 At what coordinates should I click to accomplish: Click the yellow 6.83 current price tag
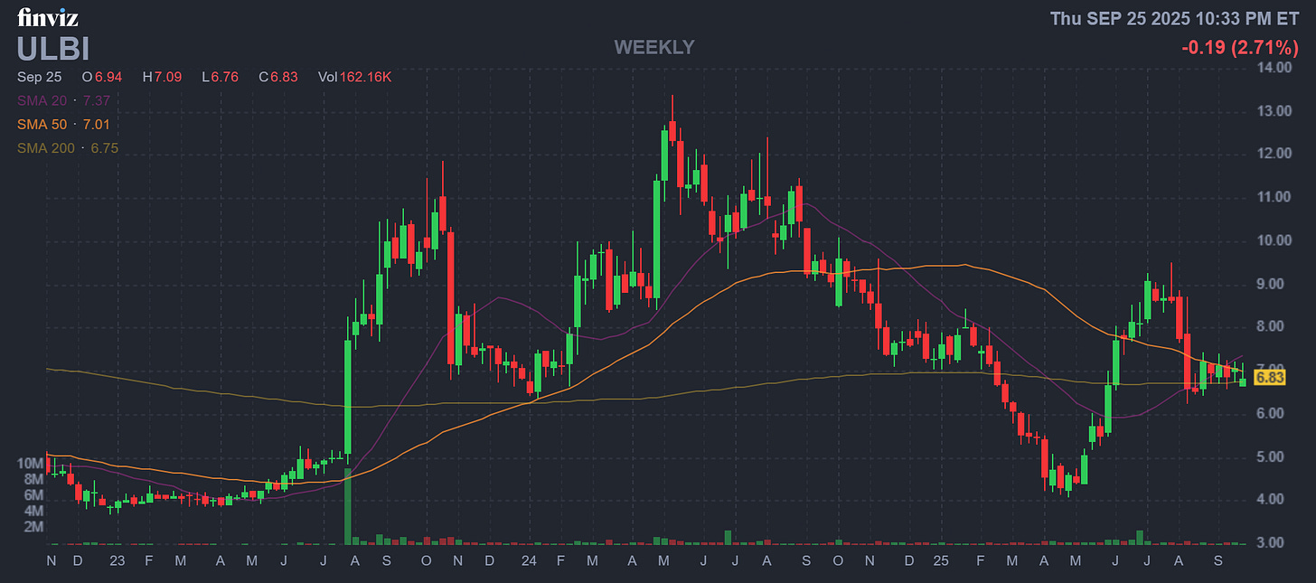point(1269,377)
